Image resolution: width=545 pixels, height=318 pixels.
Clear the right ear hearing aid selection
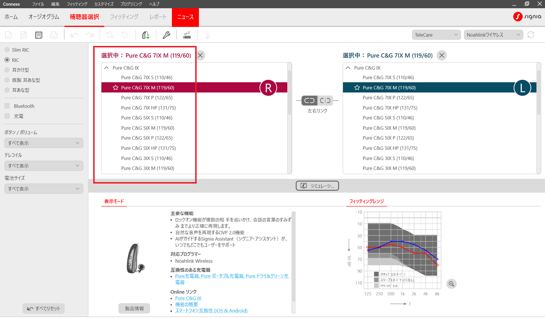[200, 55]
